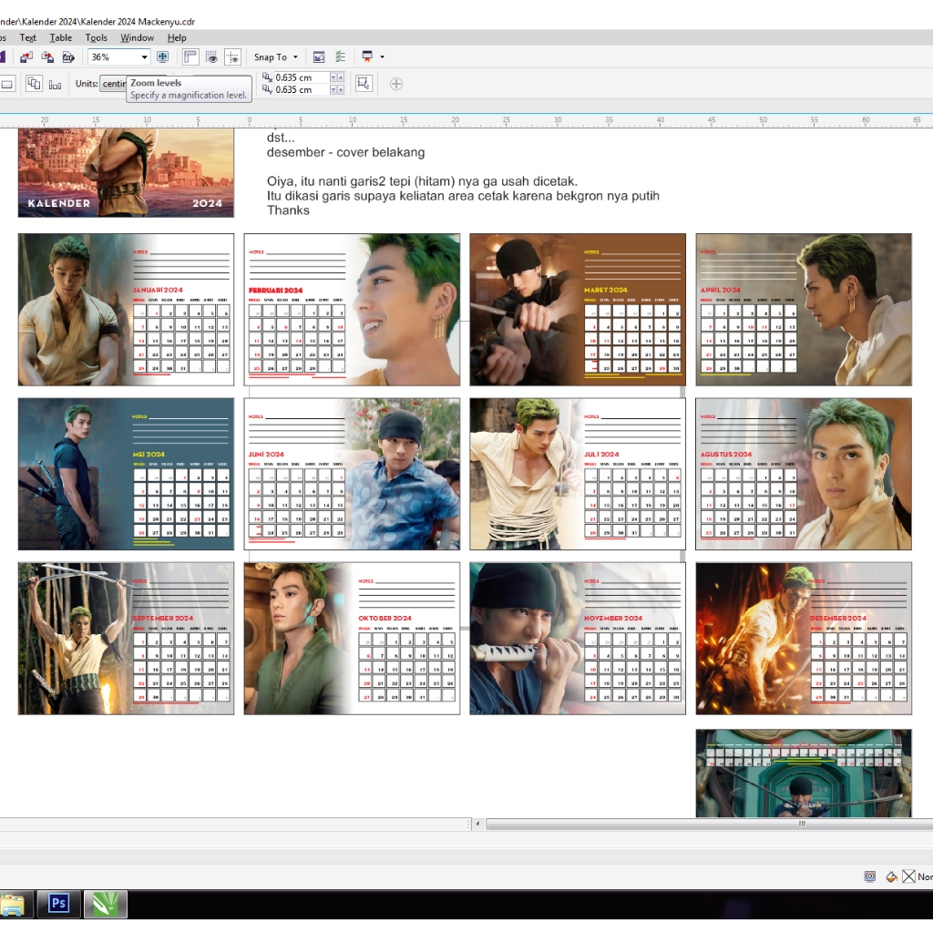Image resolution: width=933 pixels, height=933 pixels.
Task: Open the 36% zoom levels dropdown
Action: tap(144, 57)
